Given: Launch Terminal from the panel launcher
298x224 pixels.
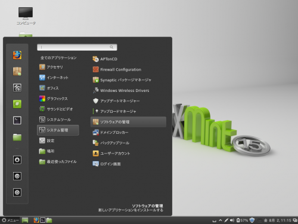Looking at the screenshot, I should coord(43,220).
